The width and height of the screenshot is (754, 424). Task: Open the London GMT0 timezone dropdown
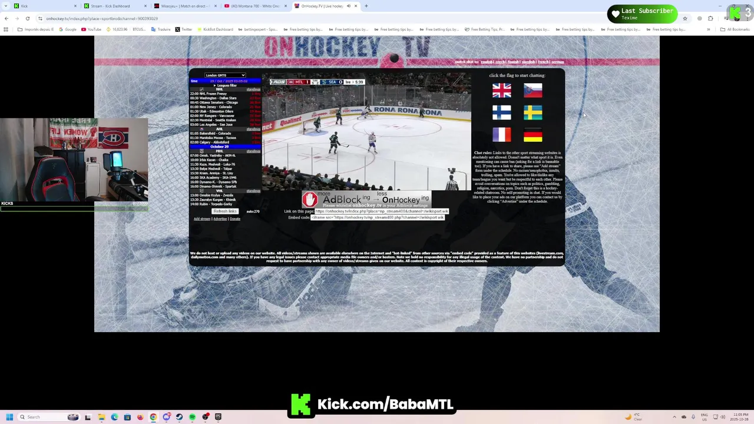(225, 75)
